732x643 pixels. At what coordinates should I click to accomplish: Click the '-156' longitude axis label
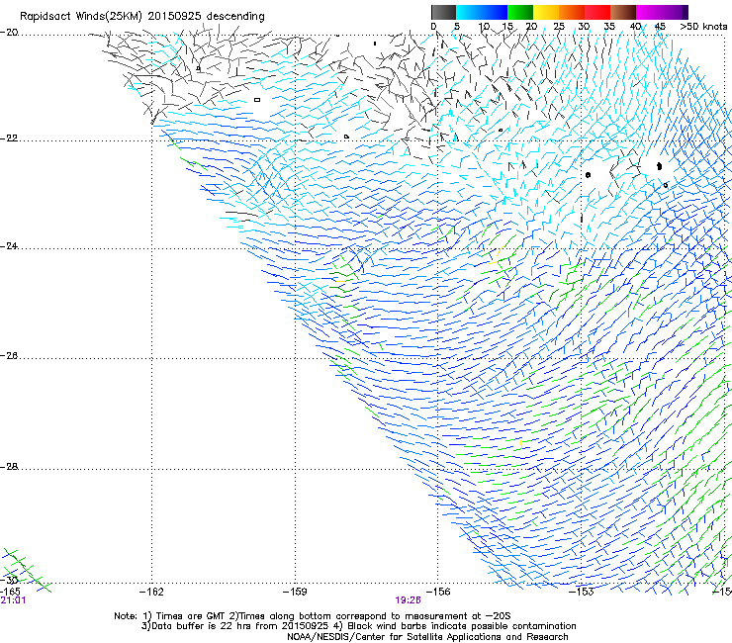tap(438, 592)
